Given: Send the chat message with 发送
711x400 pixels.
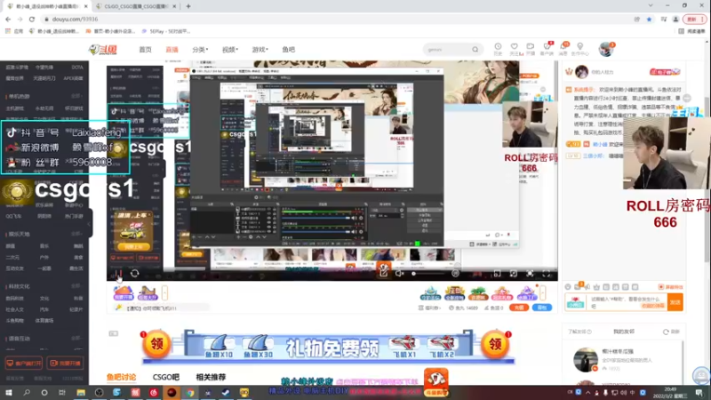Looking at the screenshot, I should tap(675, 302).
